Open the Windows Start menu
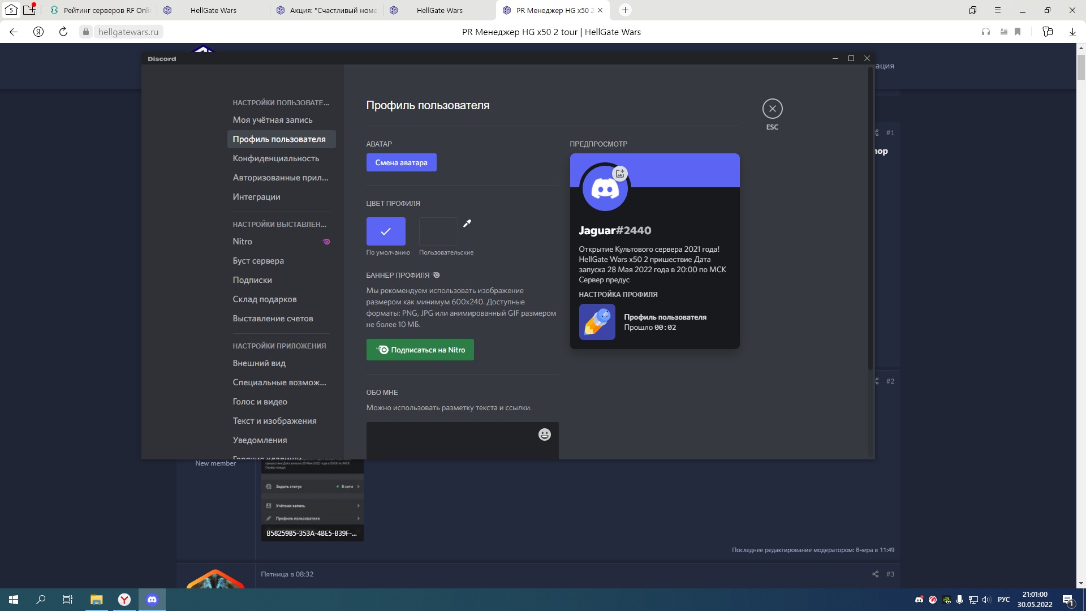 point(14,600)
